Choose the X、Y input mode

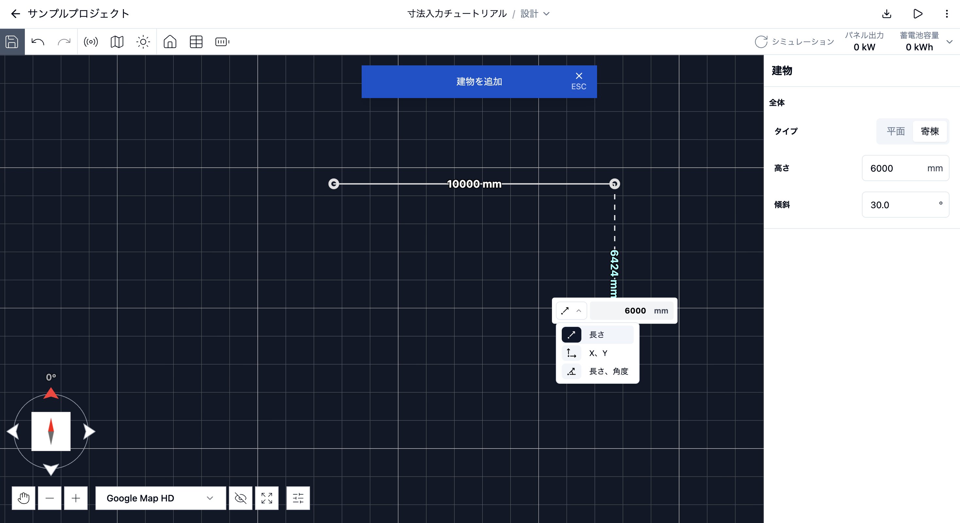[x=597, y=353]
